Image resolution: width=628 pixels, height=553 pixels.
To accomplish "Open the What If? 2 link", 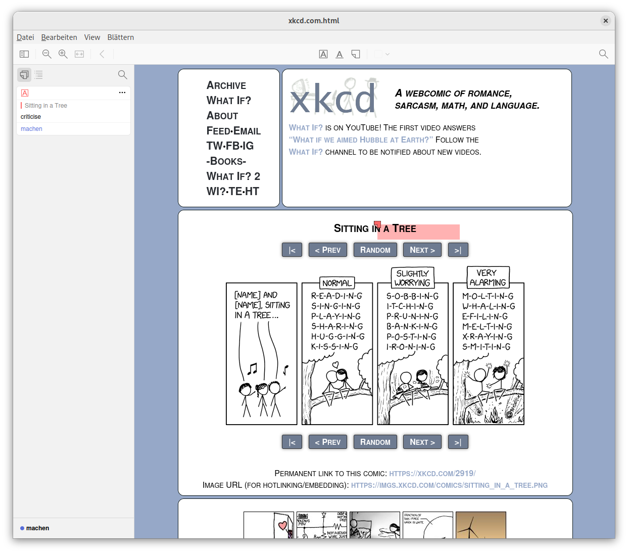I will point(233,176).
